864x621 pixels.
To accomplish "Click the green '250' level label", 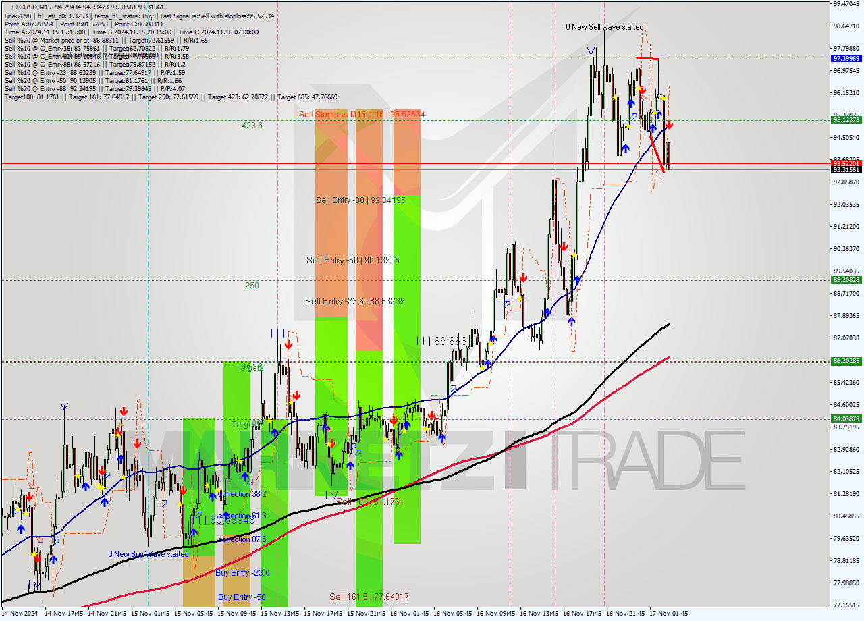I will 252,286.
